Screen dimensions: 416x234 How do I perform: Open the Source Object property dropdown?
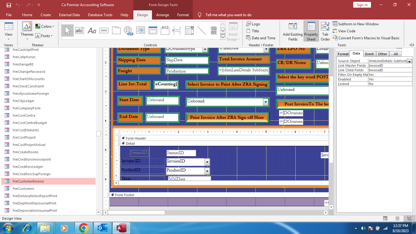[409, 61]
